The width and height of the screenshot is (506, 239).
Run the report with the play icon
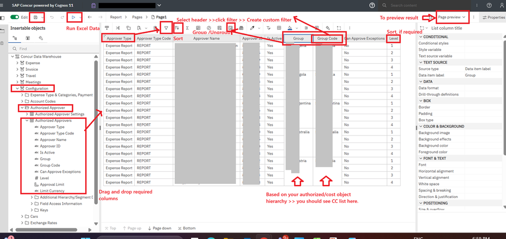[73, 17]
